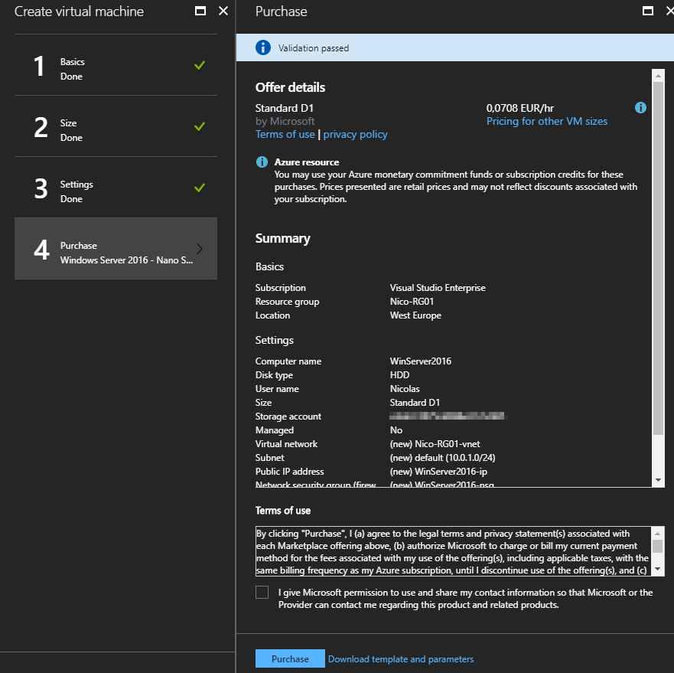Open Pricing for other VM sizes link
Viewport: 674px width, 673px height.
point(547,121)
